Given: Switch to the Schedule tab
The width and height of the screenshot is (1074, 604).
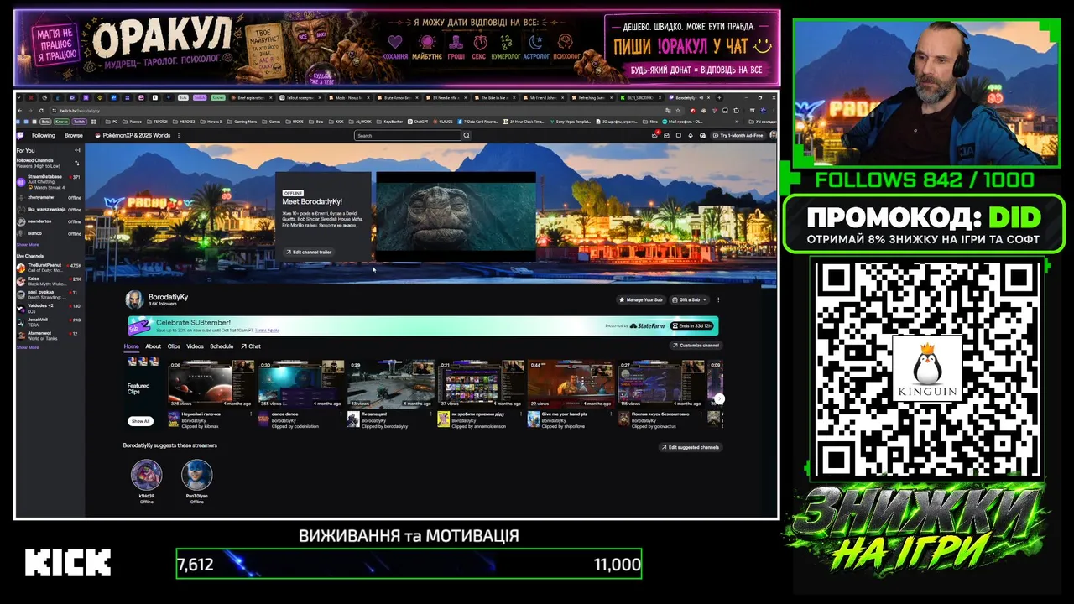Looking at the screenshot, I should tap(222, 346).
